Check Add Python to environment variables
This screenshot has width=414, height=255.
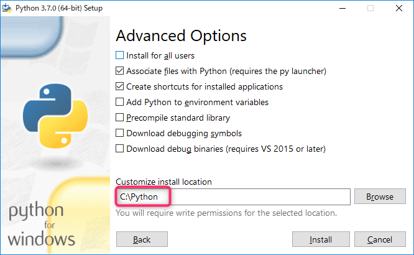point(120,102)
